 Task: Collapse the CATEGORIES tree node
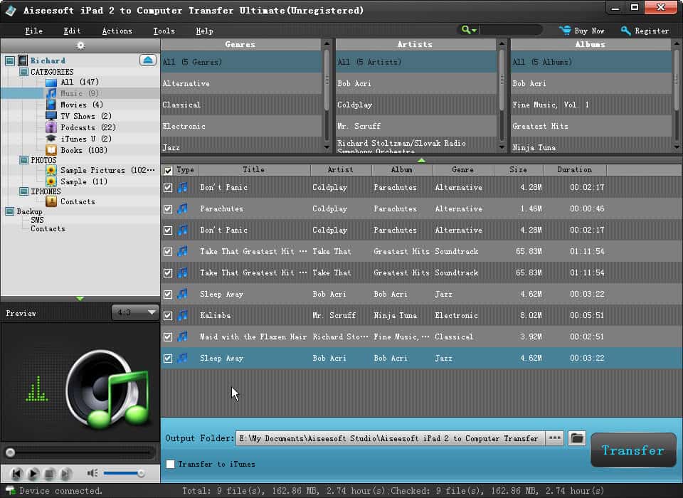click(x=24, y=72)
